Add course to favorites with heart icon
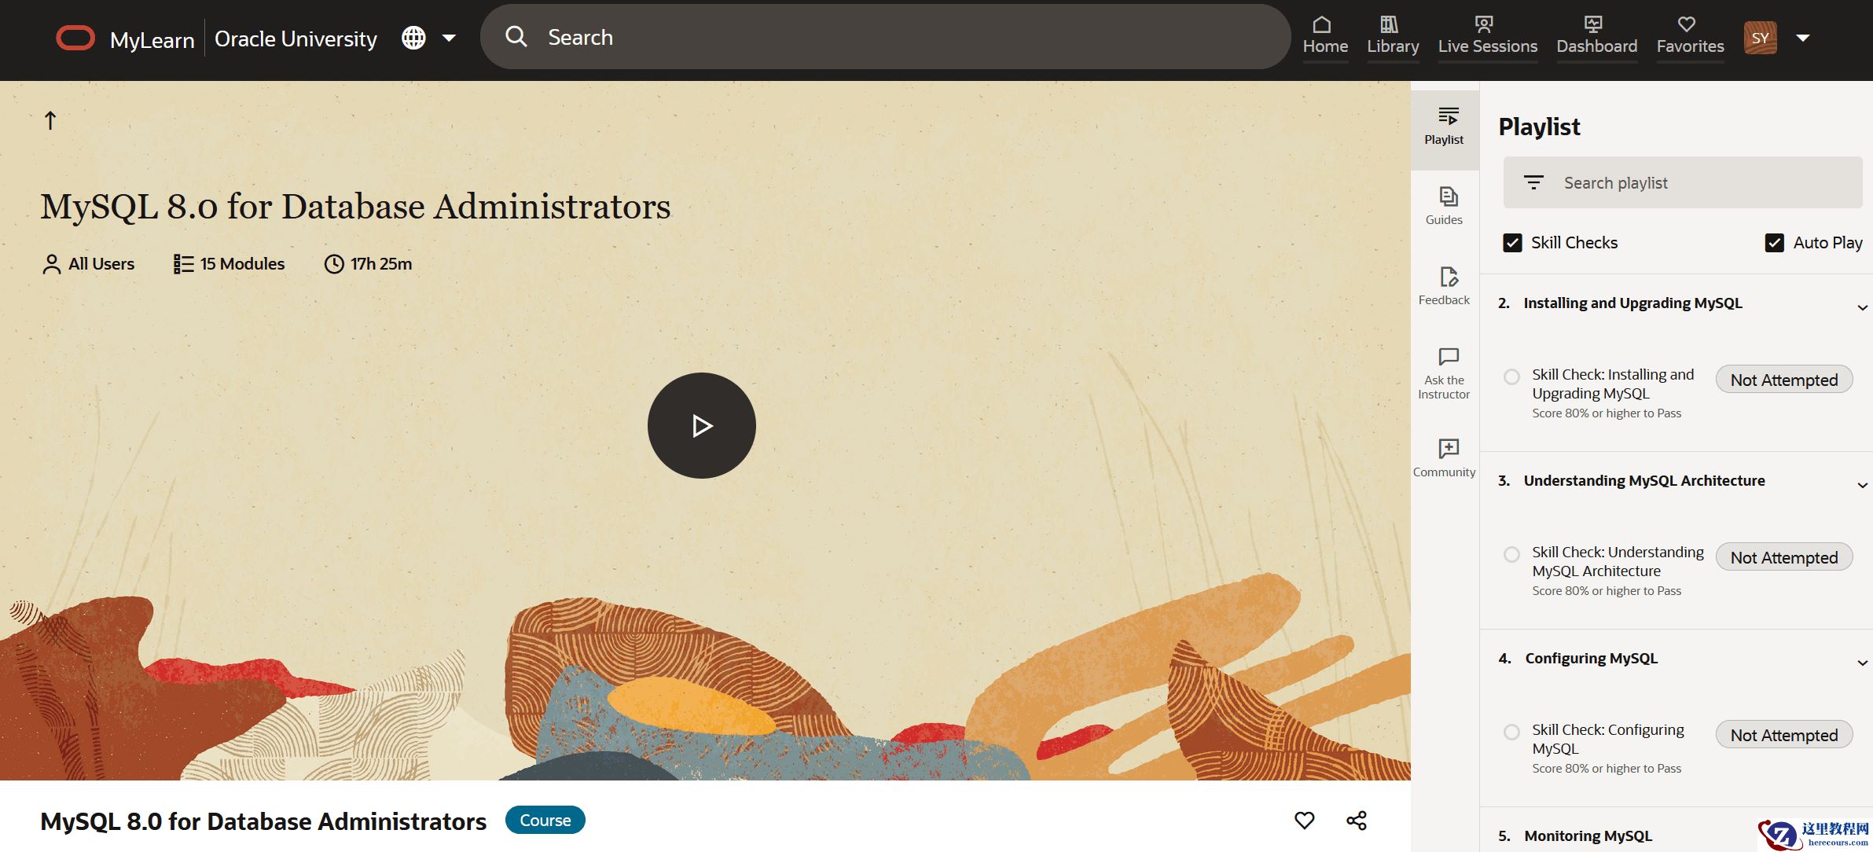Image resolution: width=1873 pixels, height=852 pixels. coord(1304,821)
